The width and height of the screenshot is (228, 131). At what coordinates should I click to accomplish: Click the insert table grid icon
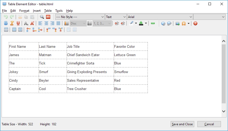[x=6, y=30]
